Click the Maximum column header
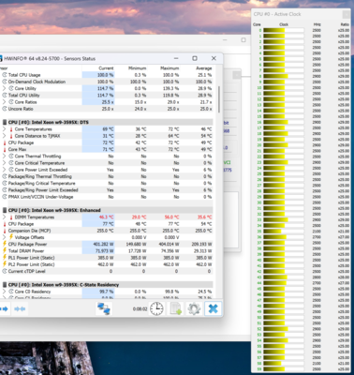Screen dimensions: 354x375 (x=170, y=68)
